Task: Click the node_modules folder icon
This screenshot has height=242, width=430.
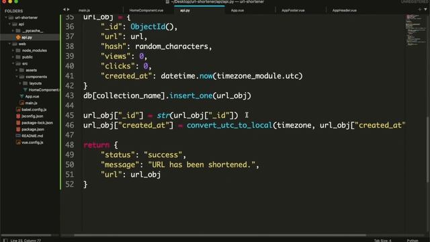Action: 18,50
